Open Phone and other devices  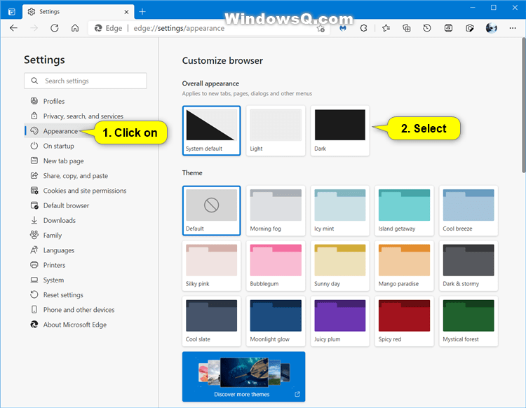click(x=79, y=310)
